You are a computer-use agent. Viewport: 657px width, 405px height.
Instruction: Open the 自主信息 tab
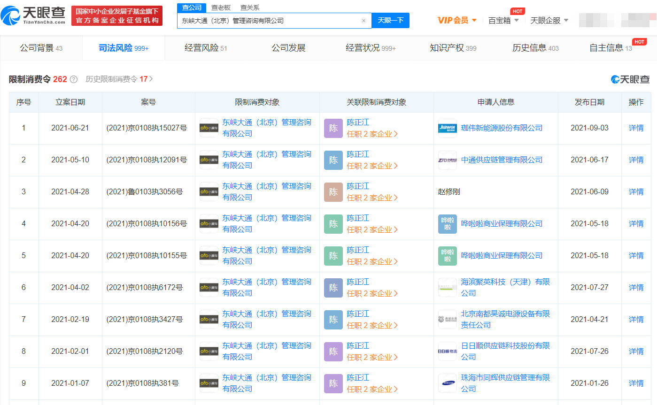(x=611, y=48)
